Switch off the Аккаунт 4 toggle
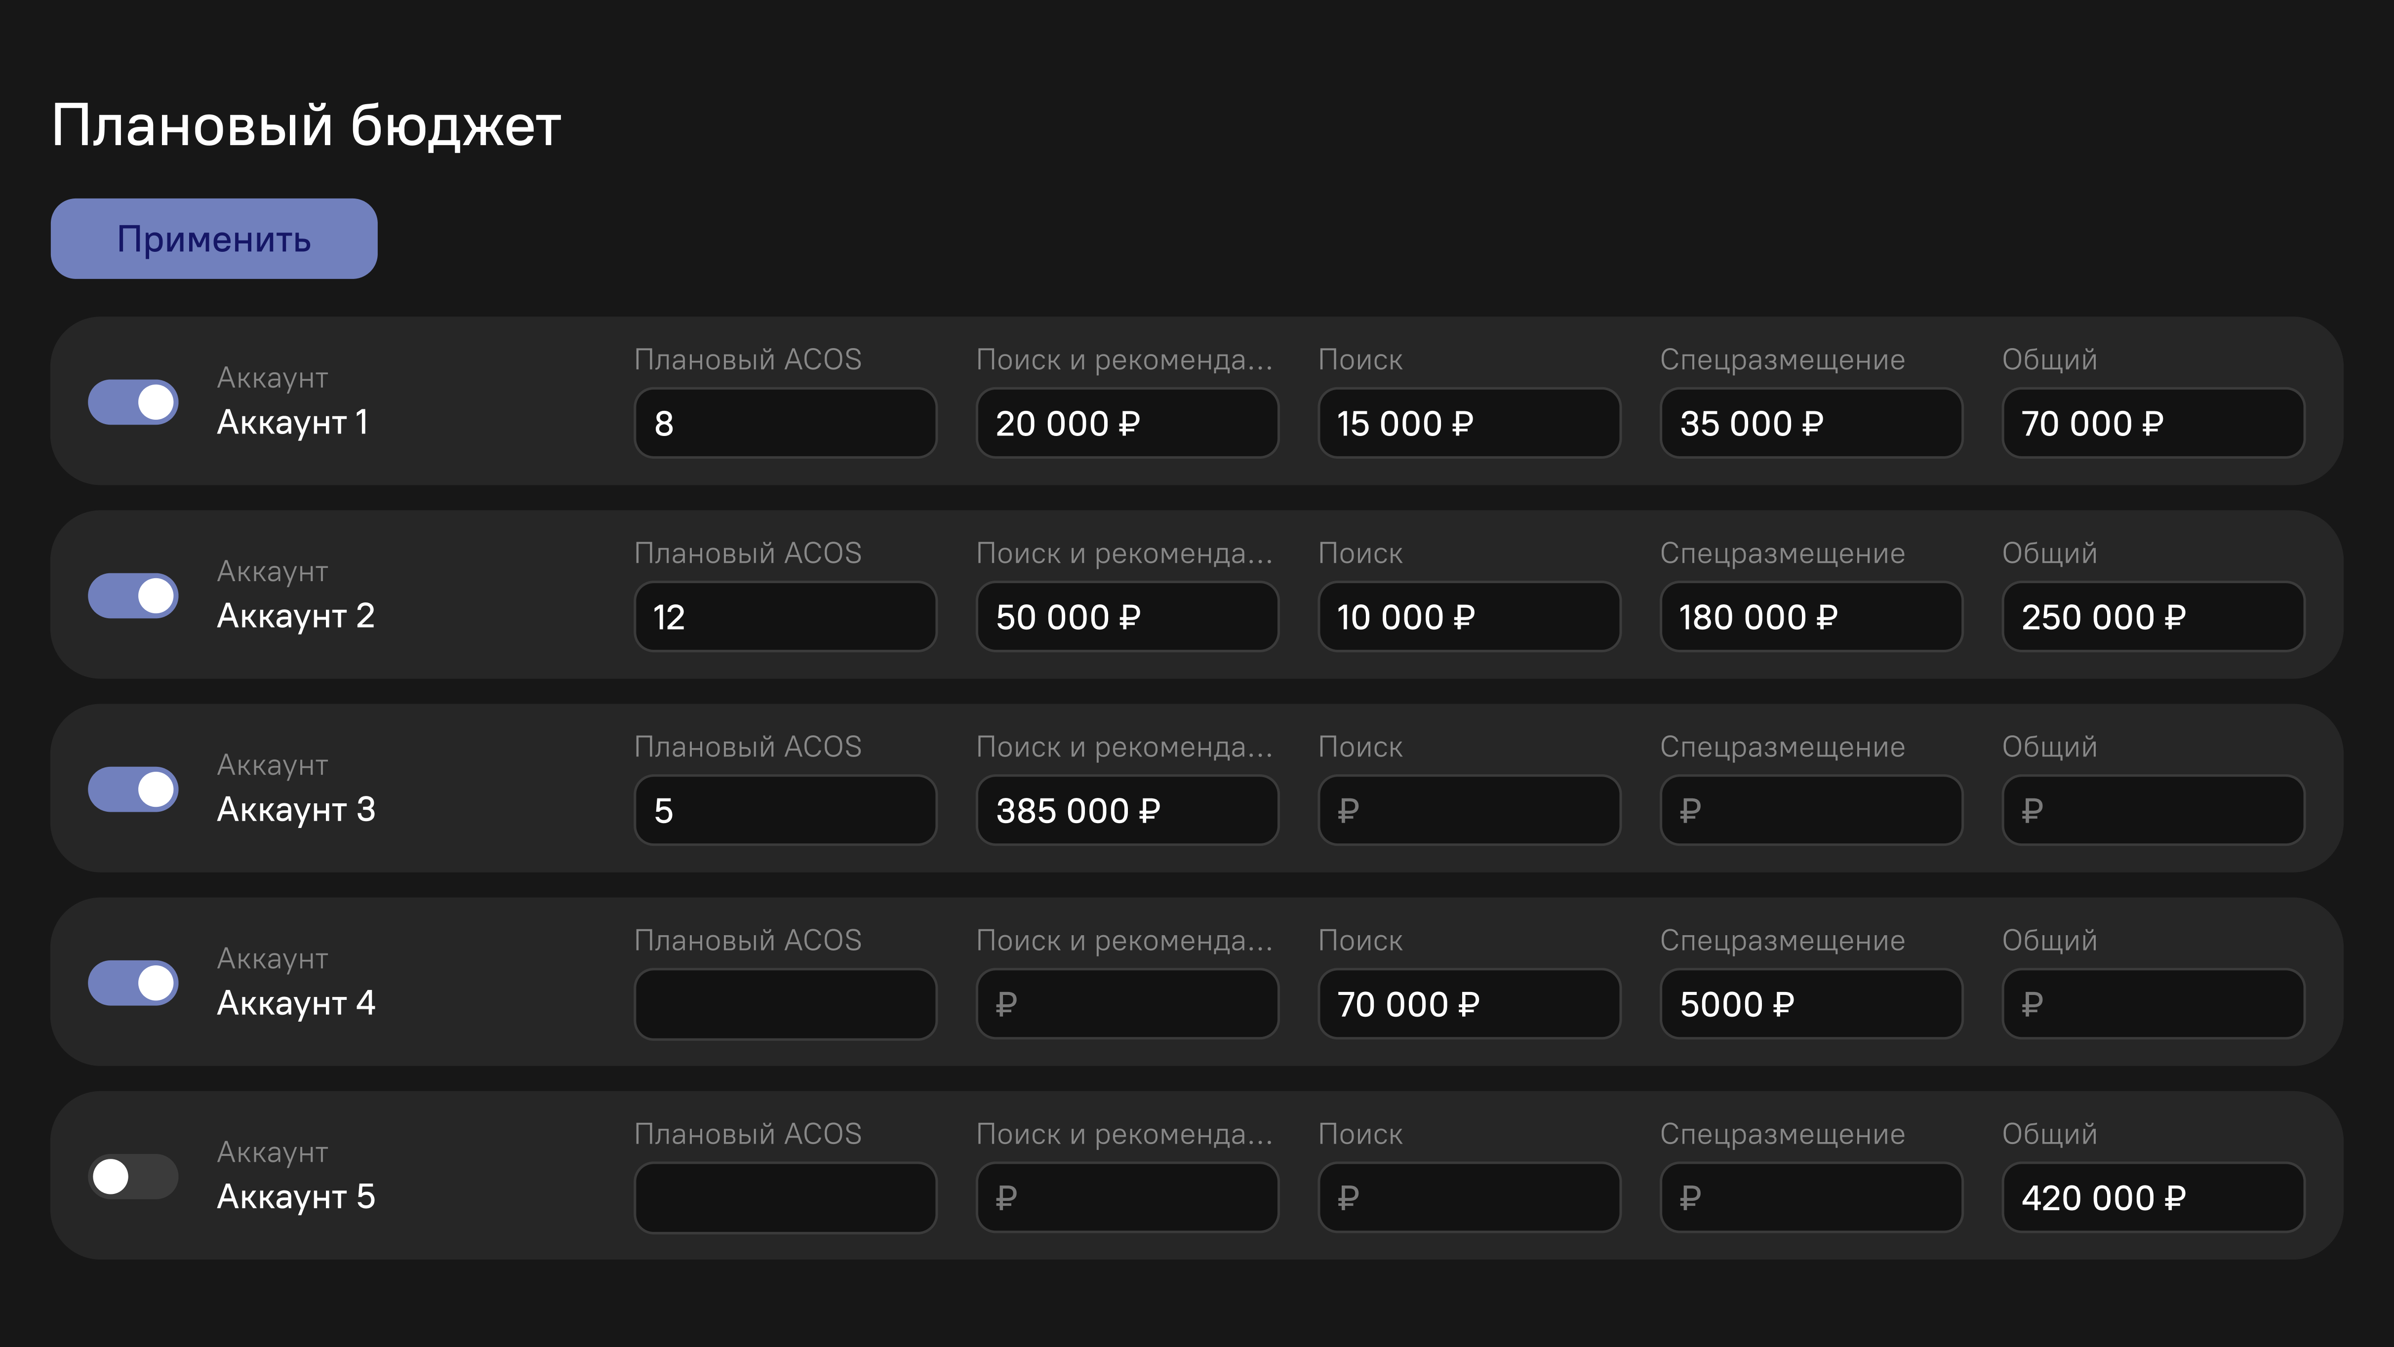 [133, 983]
